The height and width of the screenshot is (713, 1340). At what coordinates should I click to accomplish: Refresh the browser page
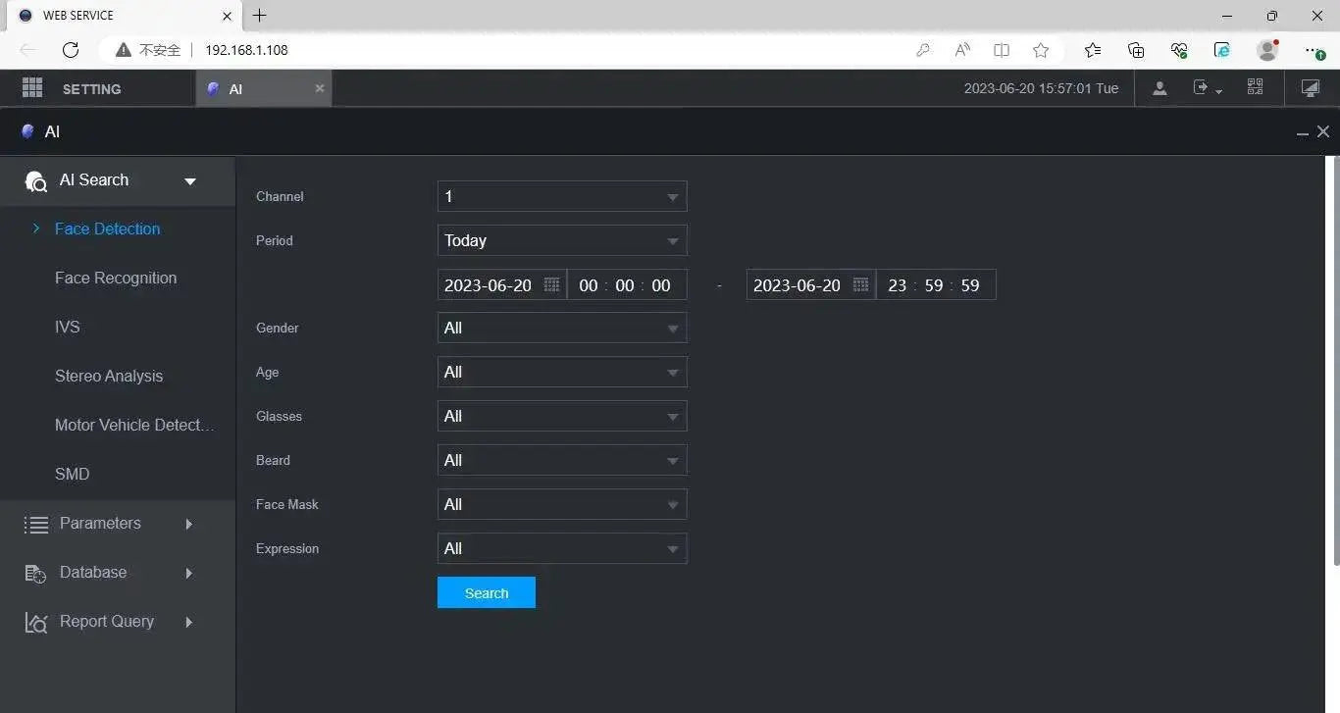tap(71, 50)
